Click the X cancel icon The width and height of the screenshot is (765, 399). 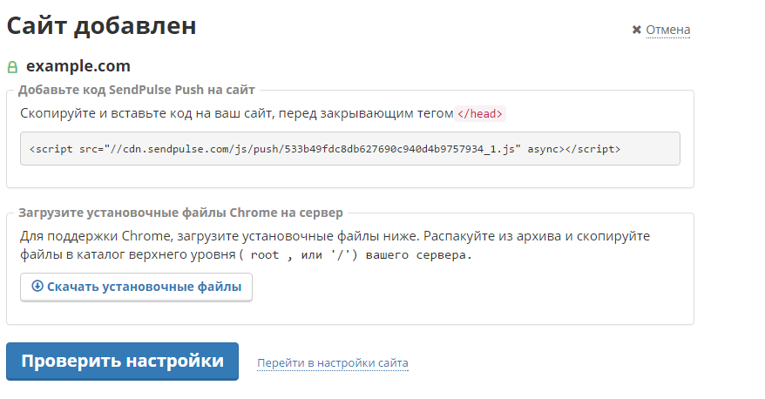point(637,30)
